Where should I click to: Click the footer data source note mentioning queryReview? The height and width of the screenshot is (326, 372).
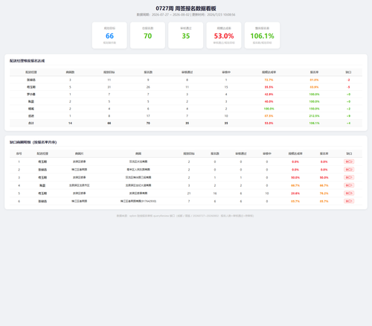185,216
